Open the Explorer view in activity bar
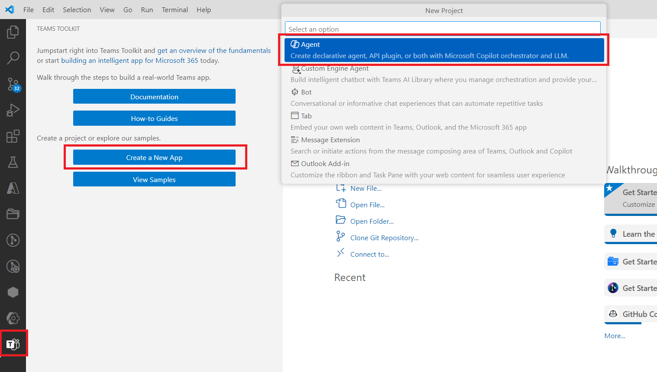 pyautogui.click(x=13, y=32)
